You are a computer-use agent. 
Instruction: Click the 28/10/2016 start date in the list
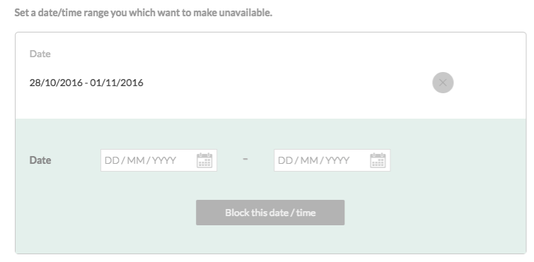click(56, 83)
